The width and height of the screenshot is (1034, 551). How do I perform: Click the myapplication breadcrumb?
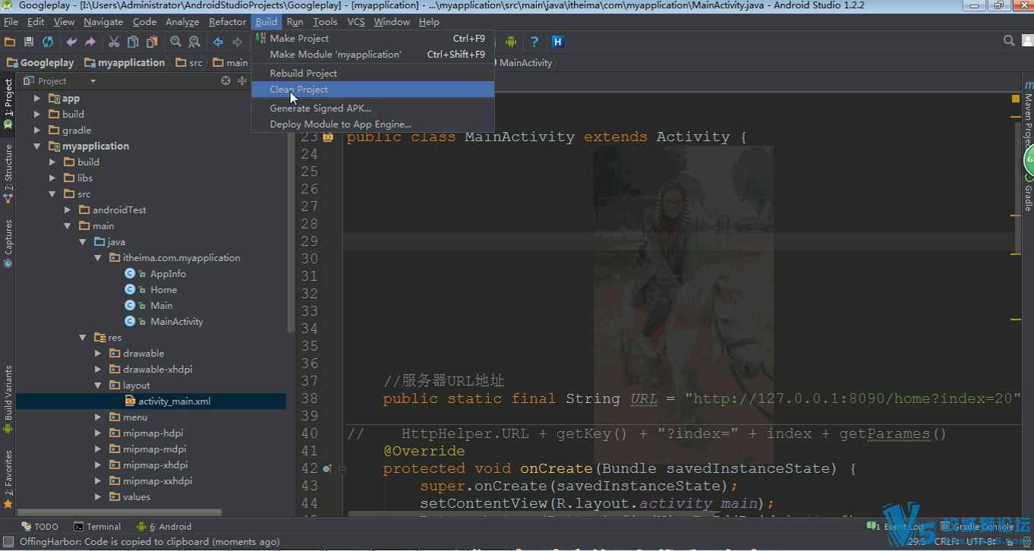point(125,63)
